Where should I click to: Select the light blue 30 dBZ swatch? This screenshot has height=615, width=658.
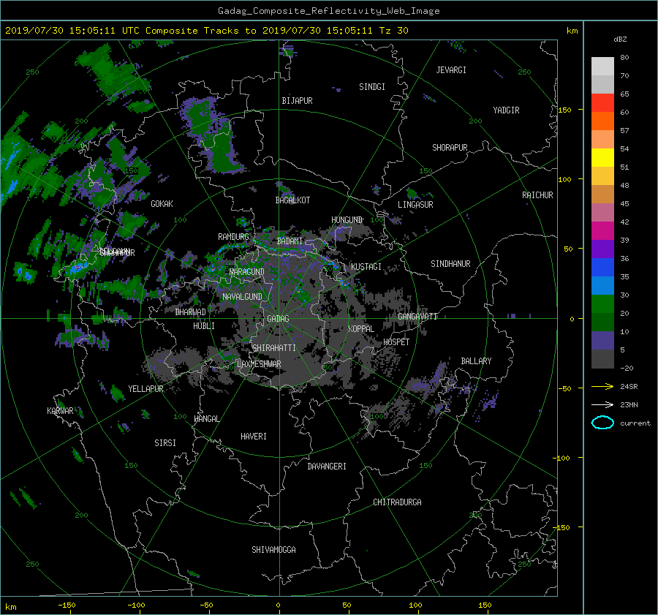tap(602, 286)
